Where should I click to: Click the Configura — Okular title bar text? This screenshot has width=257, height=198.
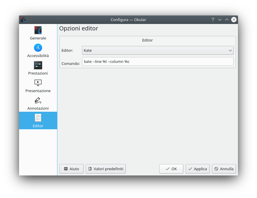(x=128, y=20)
